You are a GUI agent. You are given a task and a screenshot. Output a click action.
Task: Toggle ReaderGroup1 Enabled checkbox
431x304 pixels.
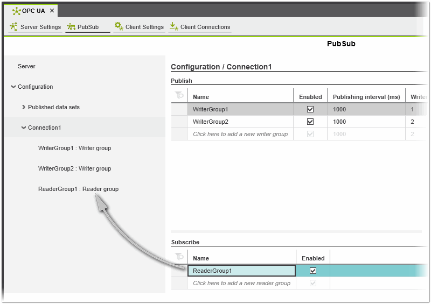[x=313, y=271]
